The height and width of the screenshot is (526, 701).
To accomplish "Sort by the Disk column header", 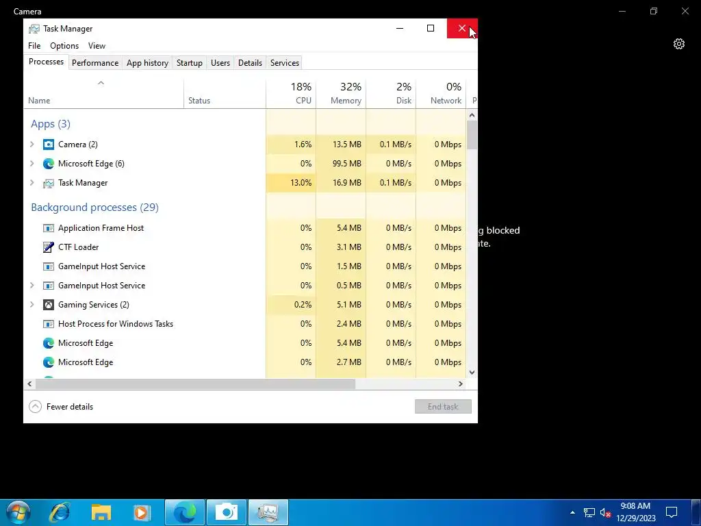I will pyautogui.click(x=391, y=94).
